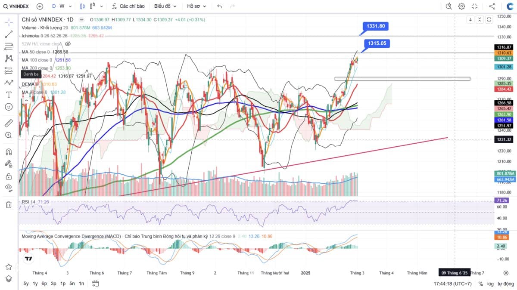Select the text annotation tool
This screenshot has height=290, width=517.
(x=9, y=95)
